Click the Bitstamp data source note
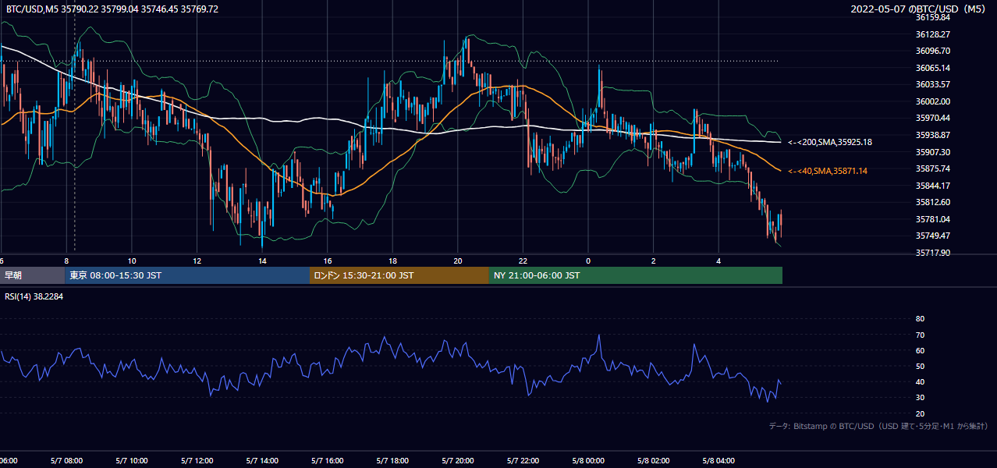 pyautogui.click(x=878, y=426)
